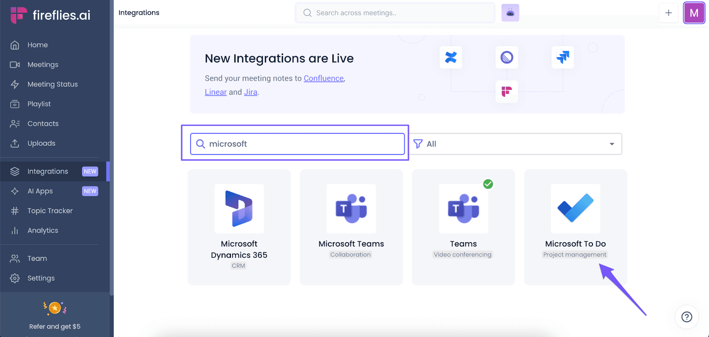Click the Settings gear icon
The image size is (709, 337).
(x=15, y=278)
